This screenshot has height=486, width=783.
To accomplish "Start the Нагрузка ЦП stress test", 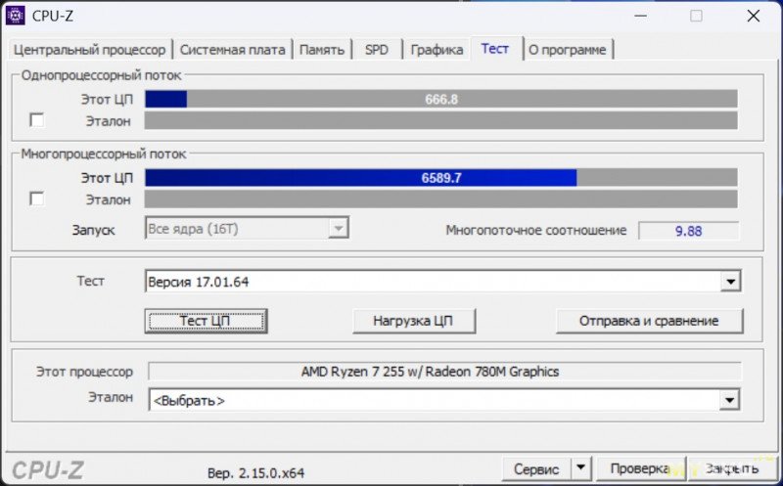I will [414, 321].
